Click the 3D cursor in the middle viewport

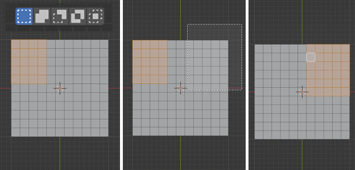(x=180, y=88)
